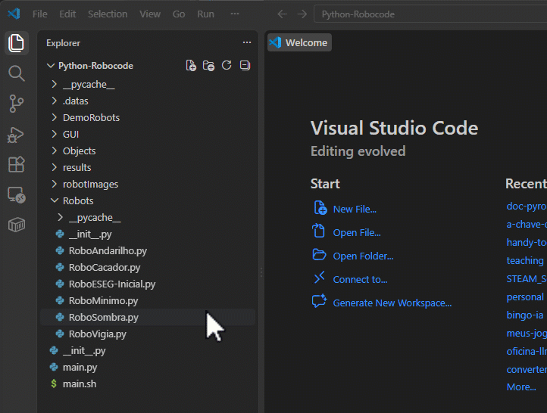Click the Open File... link
This screenshot has height=413, width=547.
tap(357, 232)
